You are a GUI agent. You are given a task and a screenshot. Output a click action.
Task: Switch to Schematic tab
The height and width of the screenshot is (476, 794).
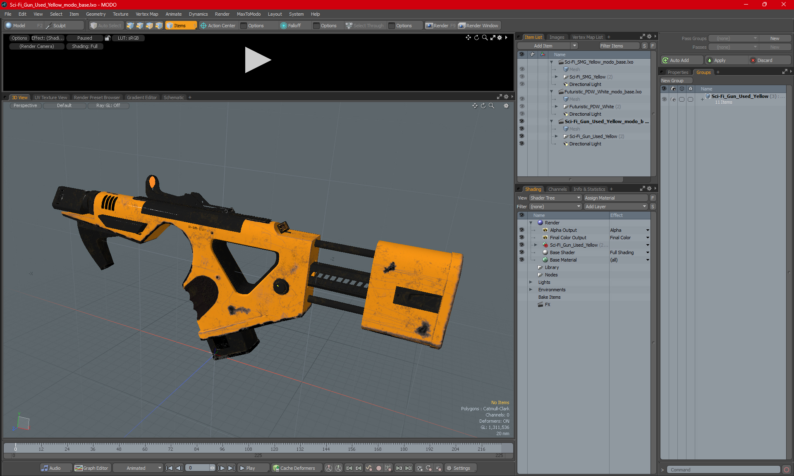click(x=174, y=98)
